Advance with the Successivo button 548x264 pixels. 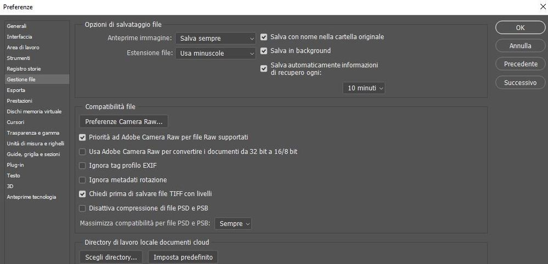521,82
